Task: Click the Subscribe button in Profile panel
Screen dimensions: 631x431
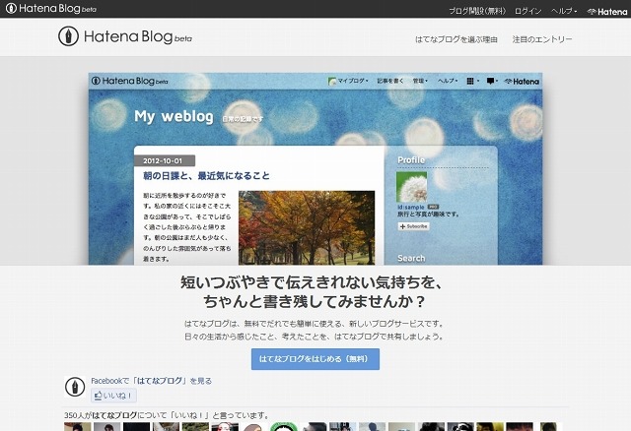Action: pyautogui.click(x=414, y=226)
